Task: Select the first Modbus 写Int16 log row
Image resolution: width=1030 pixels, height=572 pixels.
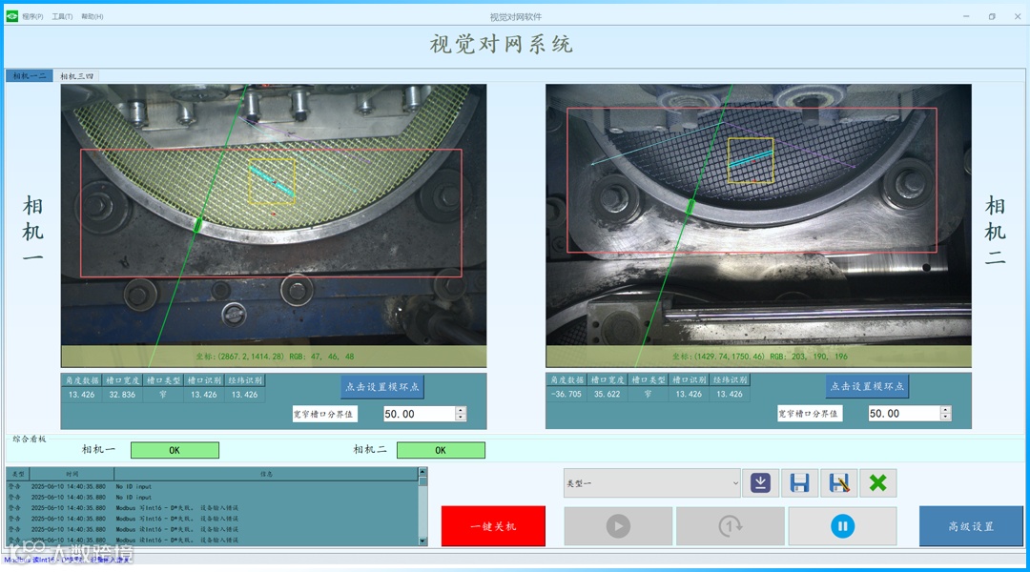Action: click(212, 507)
